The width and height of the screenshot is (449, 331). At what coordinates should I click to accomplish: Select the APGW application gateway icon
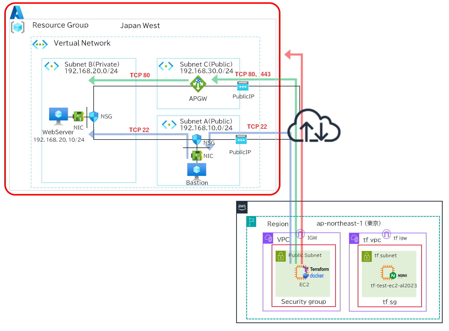tap(198, 84)
